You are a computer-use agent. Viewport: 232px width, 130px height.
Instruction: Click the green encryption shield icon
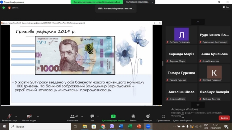click(4, 8)
